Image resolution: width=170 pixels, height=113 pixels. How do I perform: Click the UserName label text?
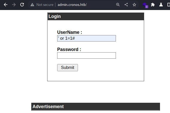coord(69,32)
